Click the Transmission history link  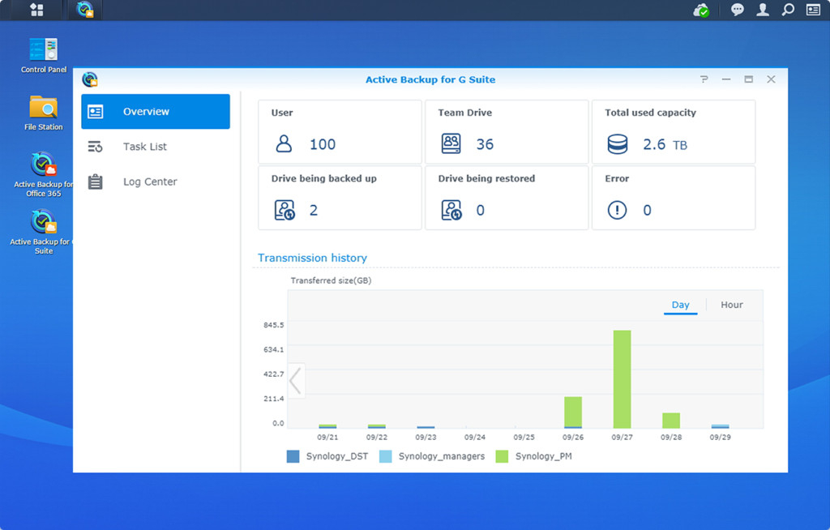pos(312,258)
